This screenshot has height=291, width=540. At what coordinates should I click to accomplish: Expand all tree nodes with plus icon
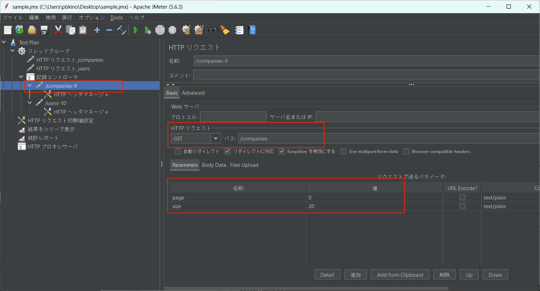tap(97, 30)
